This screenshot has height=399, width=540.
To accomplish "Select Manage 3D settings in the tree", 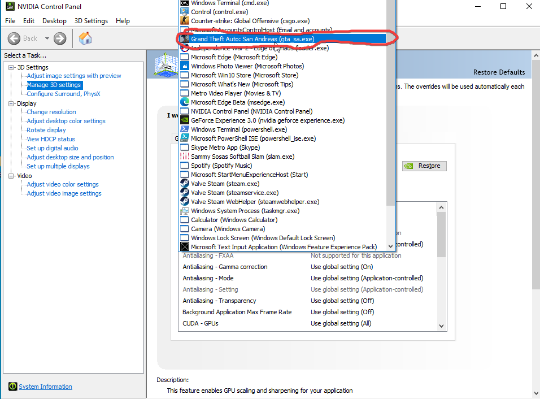I will coord(54,85).
